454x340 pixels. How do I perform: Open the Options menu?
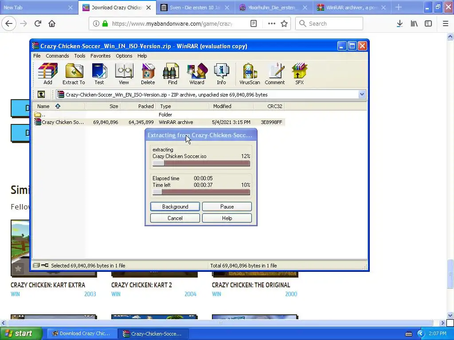(x=124, y=56)
